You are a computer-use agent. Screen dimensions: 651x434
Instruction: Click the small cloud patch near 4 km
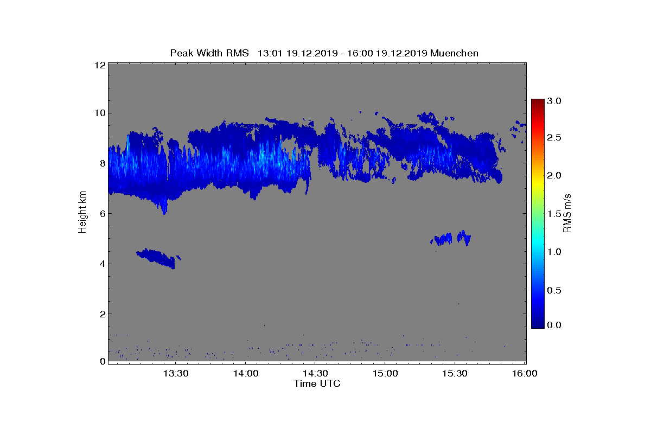pyautogui.click(x=158, y=258)
